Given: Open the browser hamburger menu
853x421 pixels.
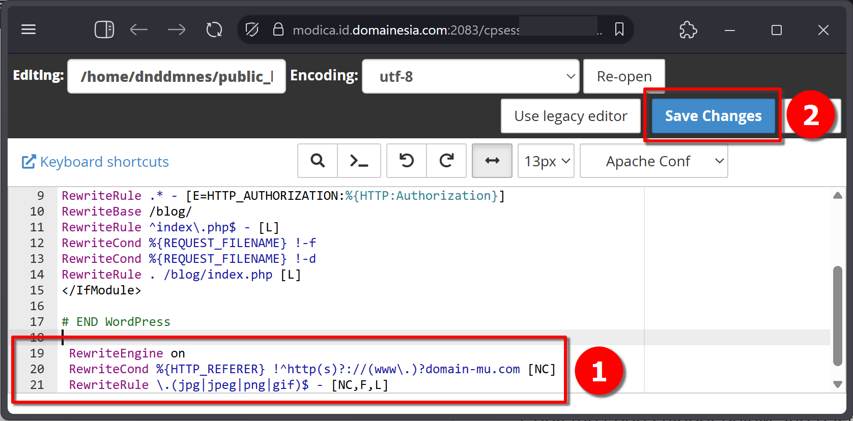Looking at the screenshot, I should point(29,29).
